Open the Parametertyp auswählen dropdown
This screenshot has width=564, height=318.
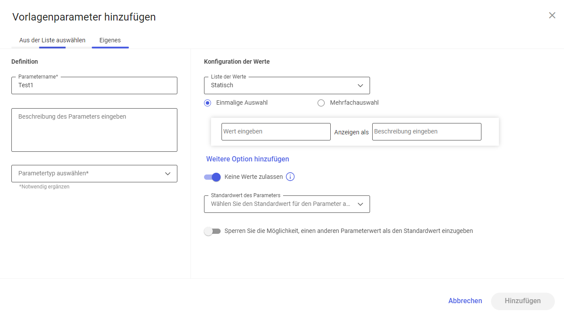point(94,174)
